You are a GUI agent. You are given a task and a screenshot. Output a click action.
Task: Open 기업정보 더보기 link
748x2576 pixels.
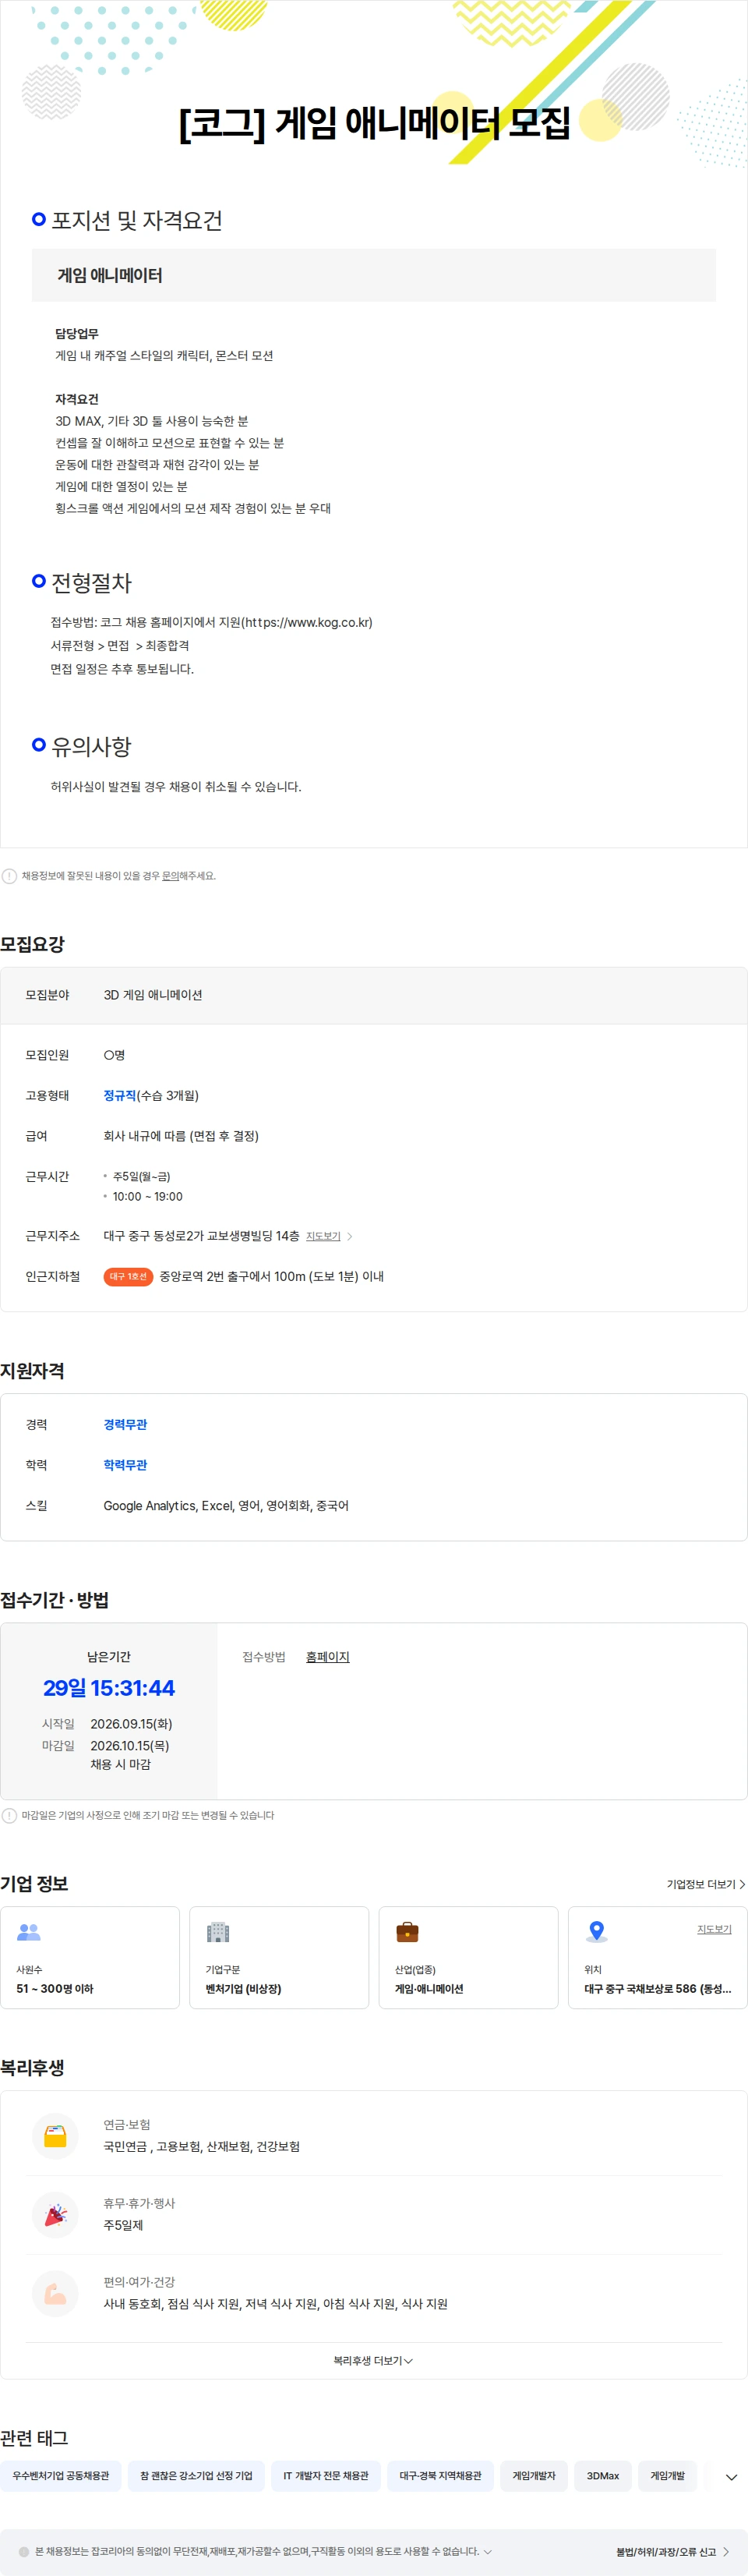coord(706,1884)
